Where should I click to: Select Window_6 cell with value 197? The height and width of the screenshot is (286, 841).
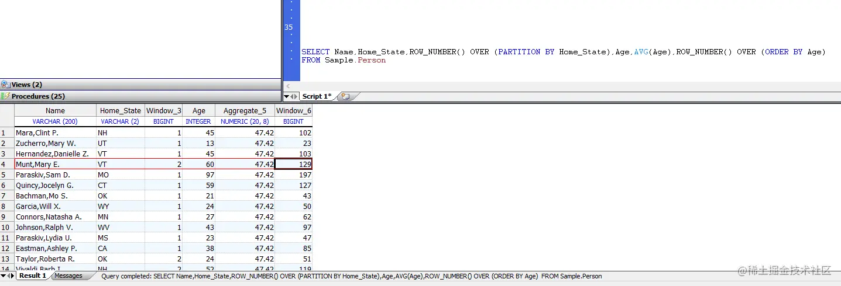[x=293, y=175]
